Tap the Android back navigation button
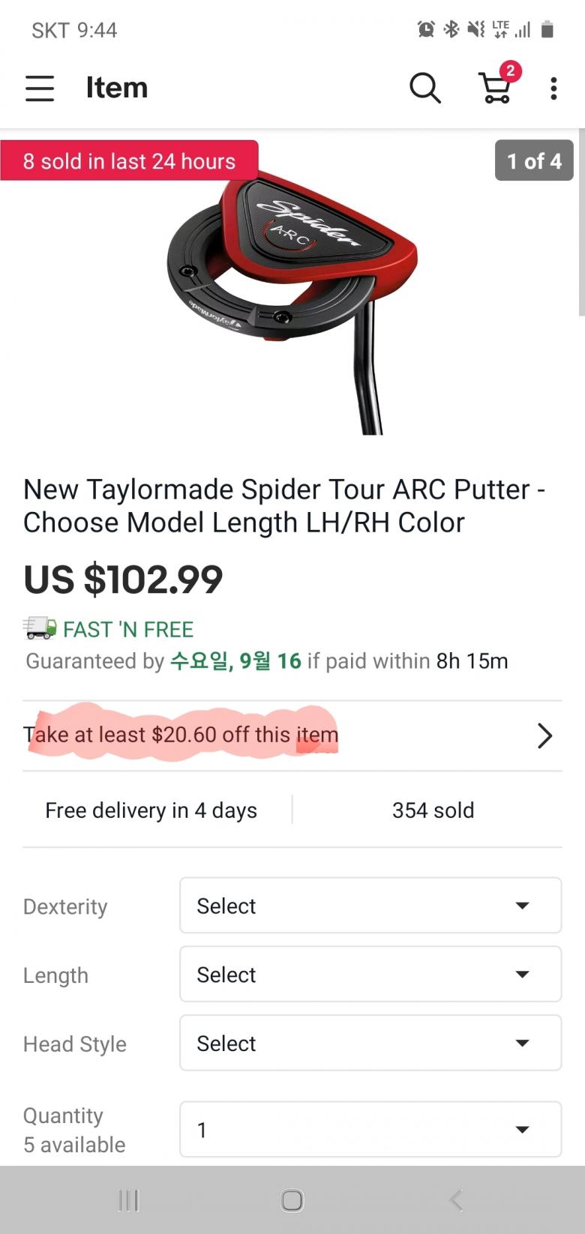The width and height of the screenshot is (585, 1234). coord(455,1200)
